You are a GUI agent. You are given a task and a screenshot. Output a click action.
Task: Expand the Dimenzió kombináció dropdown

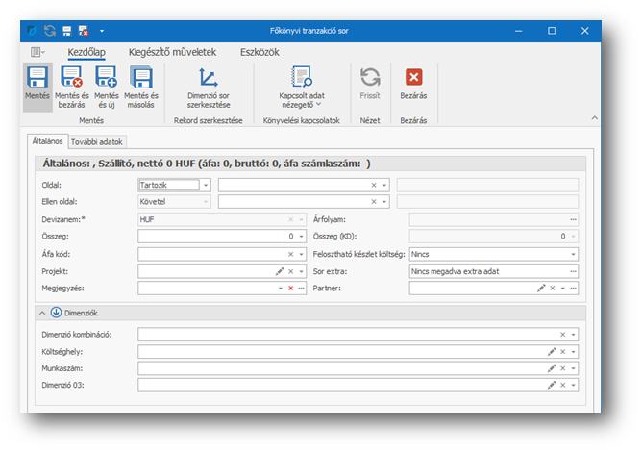[574, 335]
